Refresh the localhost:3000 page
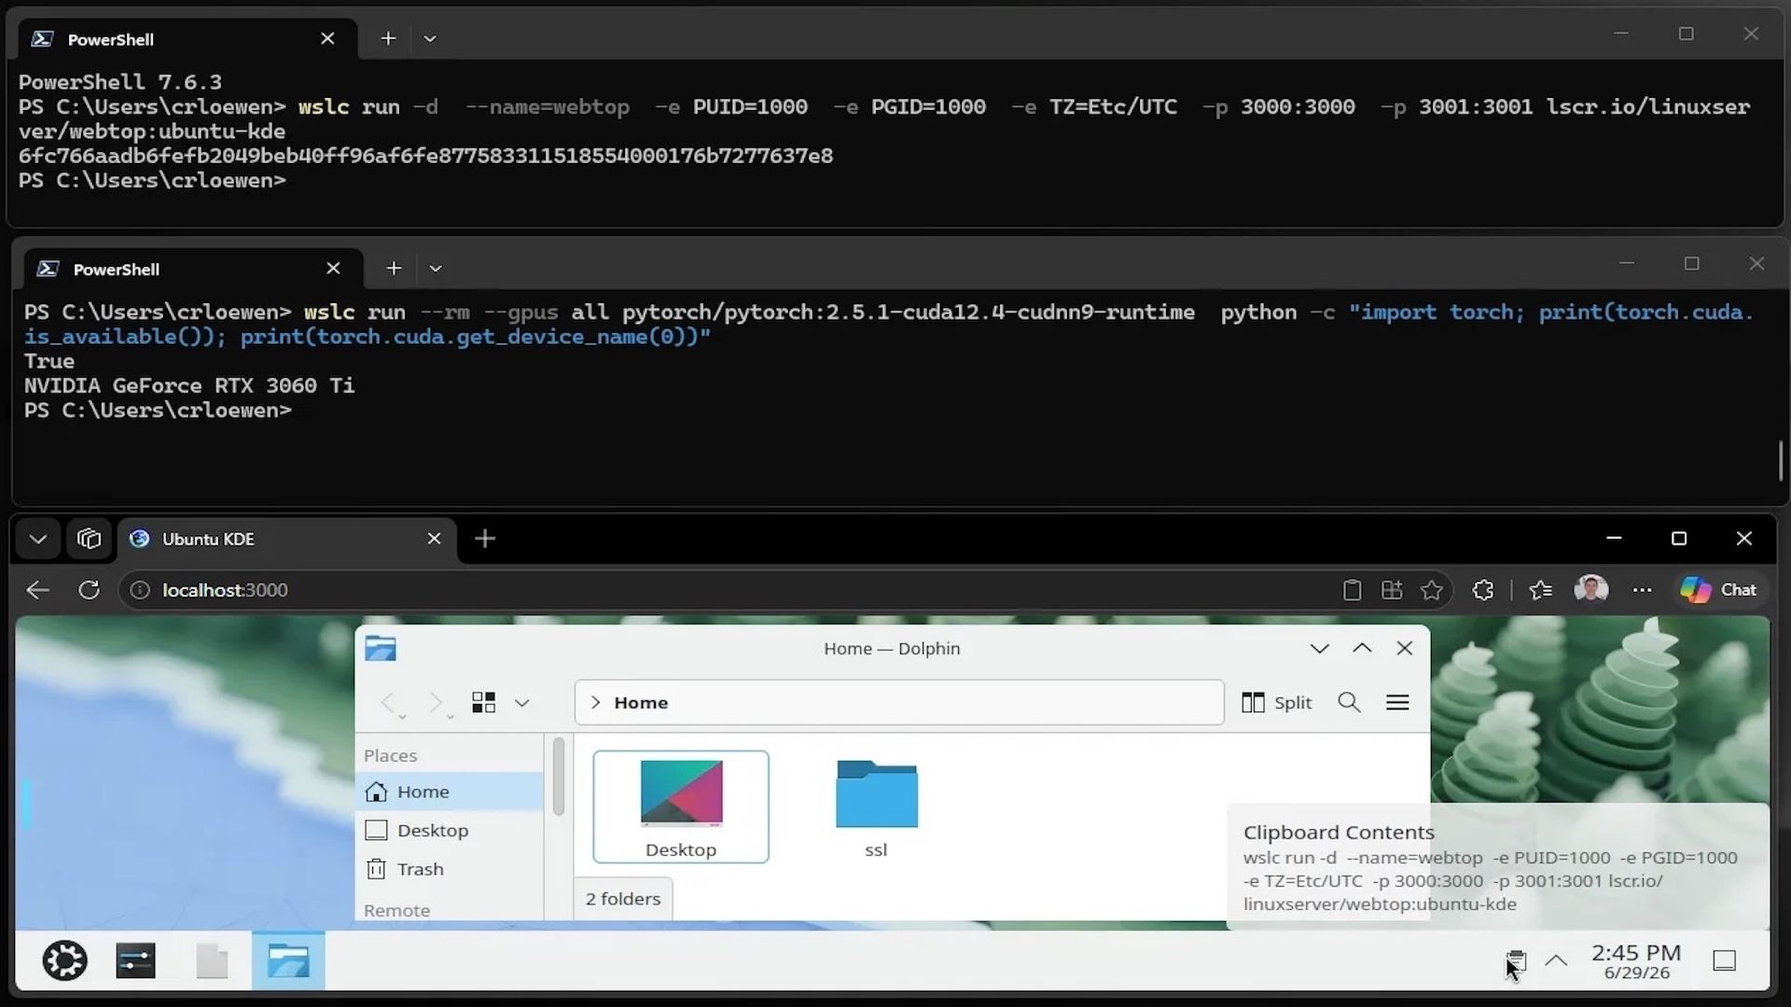Viewport: 1791px width, 1007px height. tap(89, 590)
